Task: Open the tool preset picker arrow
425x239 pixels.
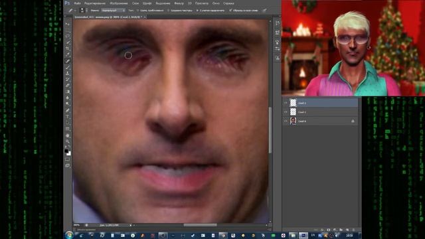Action: pos(75,11)
